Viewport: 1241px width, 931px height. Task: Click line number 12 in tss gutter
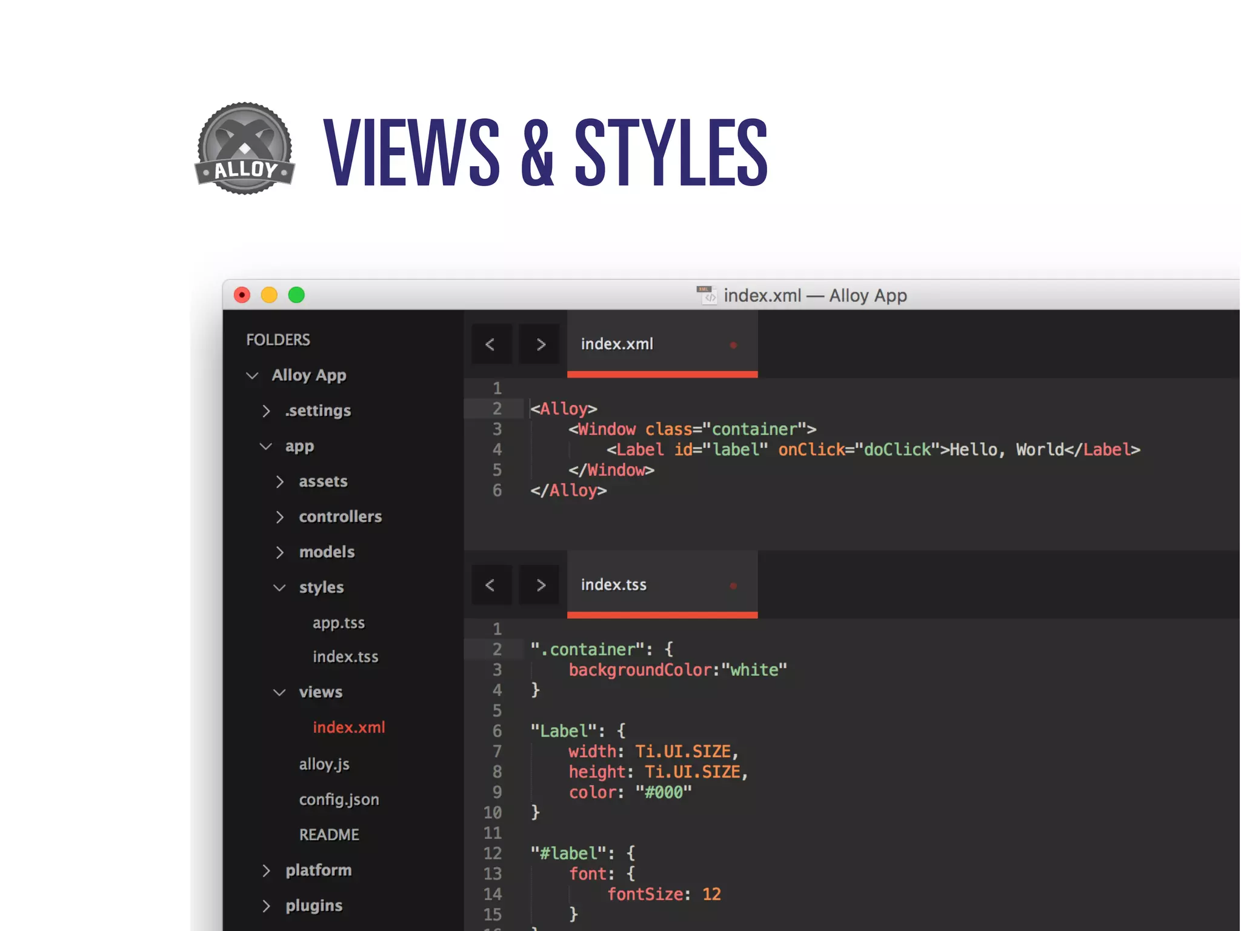[x=493, y=853]
